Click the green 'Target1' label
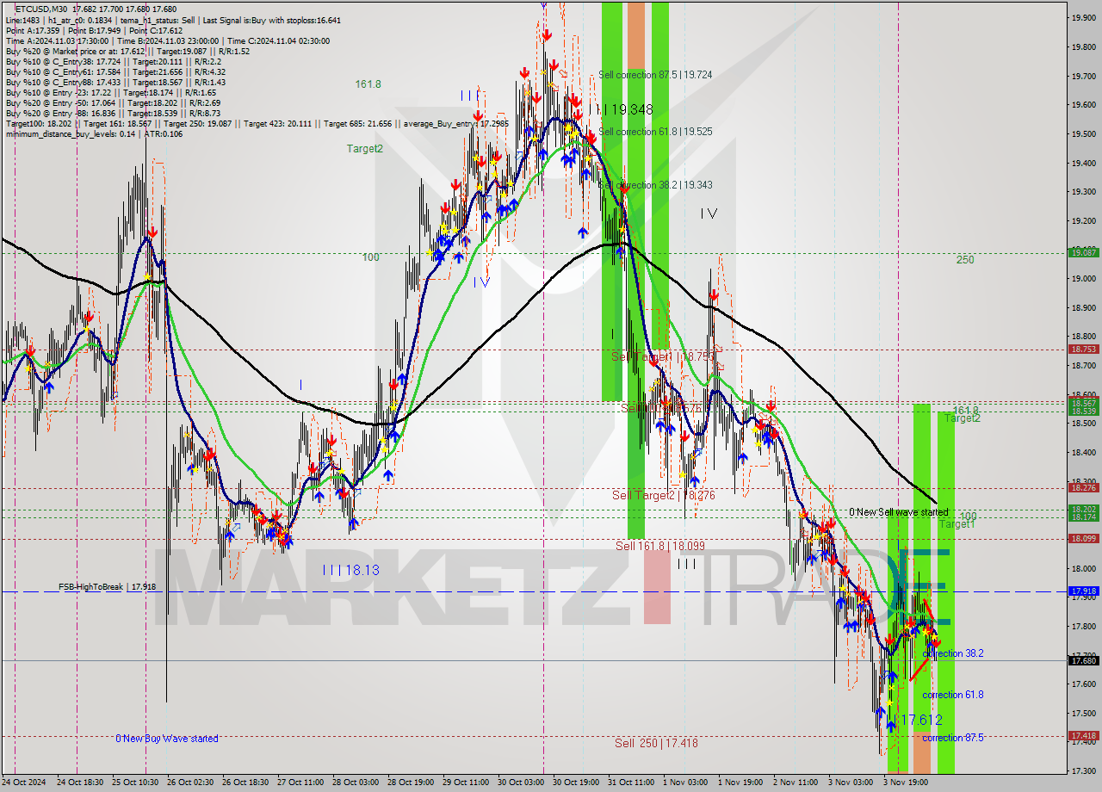Image resolution: width=1102 pixels, height=792 pixels. point(957,524)
